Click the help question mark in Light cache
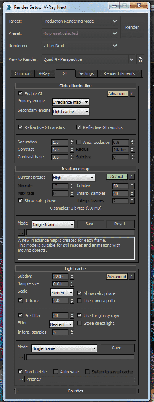The image size is (154, 402). tap(131, 277)
